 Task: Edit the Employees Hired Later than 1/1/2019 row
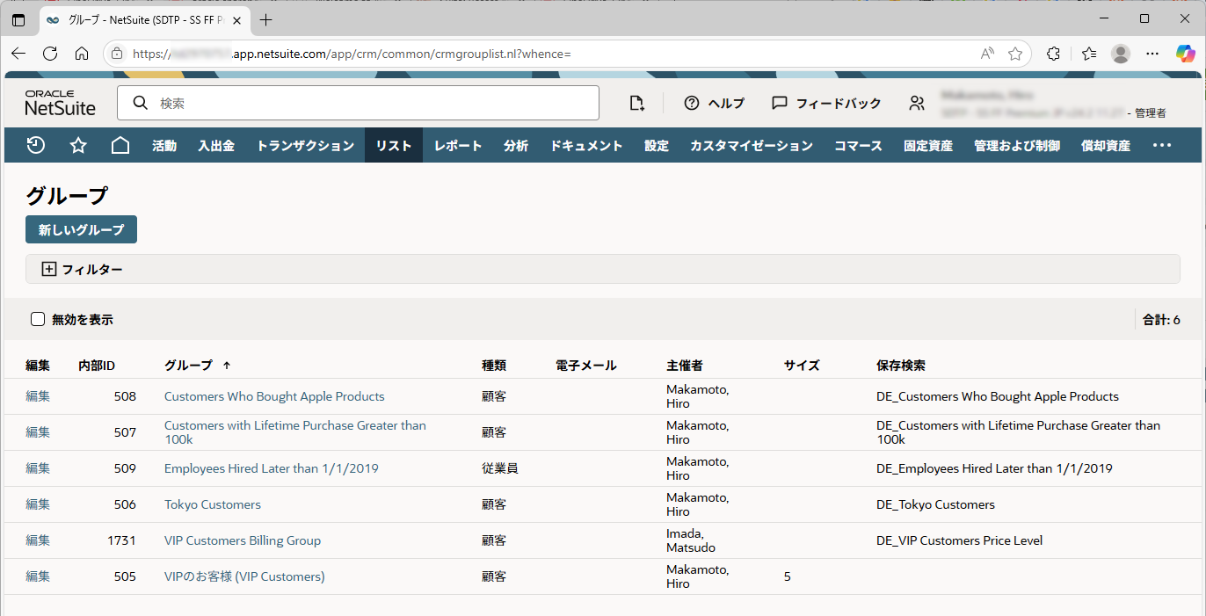(x=38, y=468)
